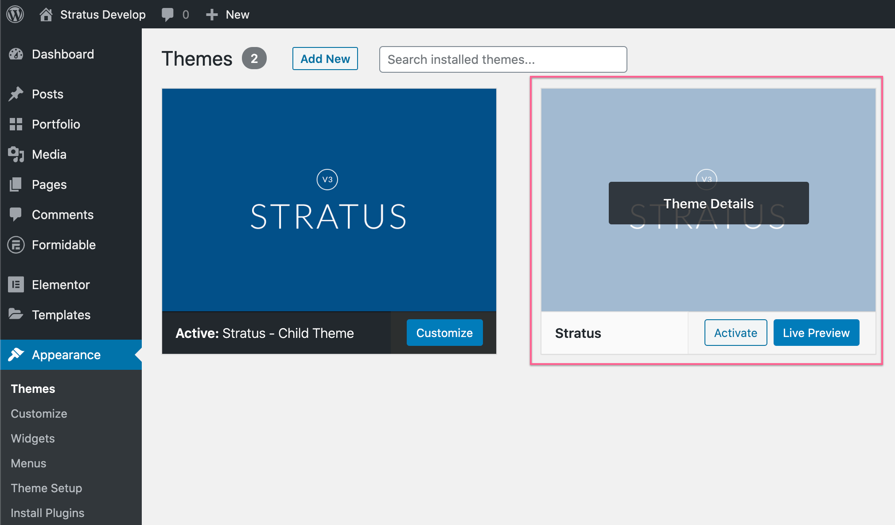Click the 'Themes' page heading
This screenshot has width=895, height=525.
click(x=197, y=59)
